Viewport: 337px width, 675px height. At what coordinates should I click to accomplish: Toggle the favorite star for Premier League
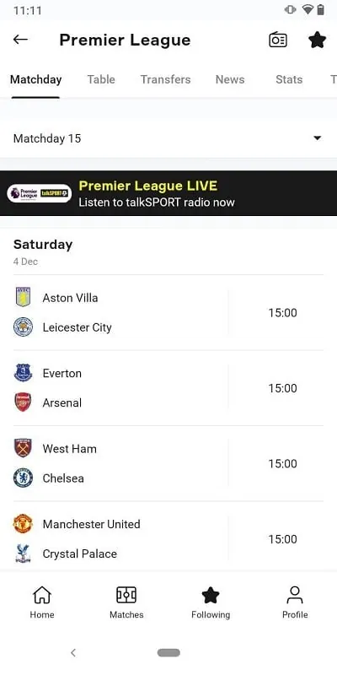click(x=318, y=40)
